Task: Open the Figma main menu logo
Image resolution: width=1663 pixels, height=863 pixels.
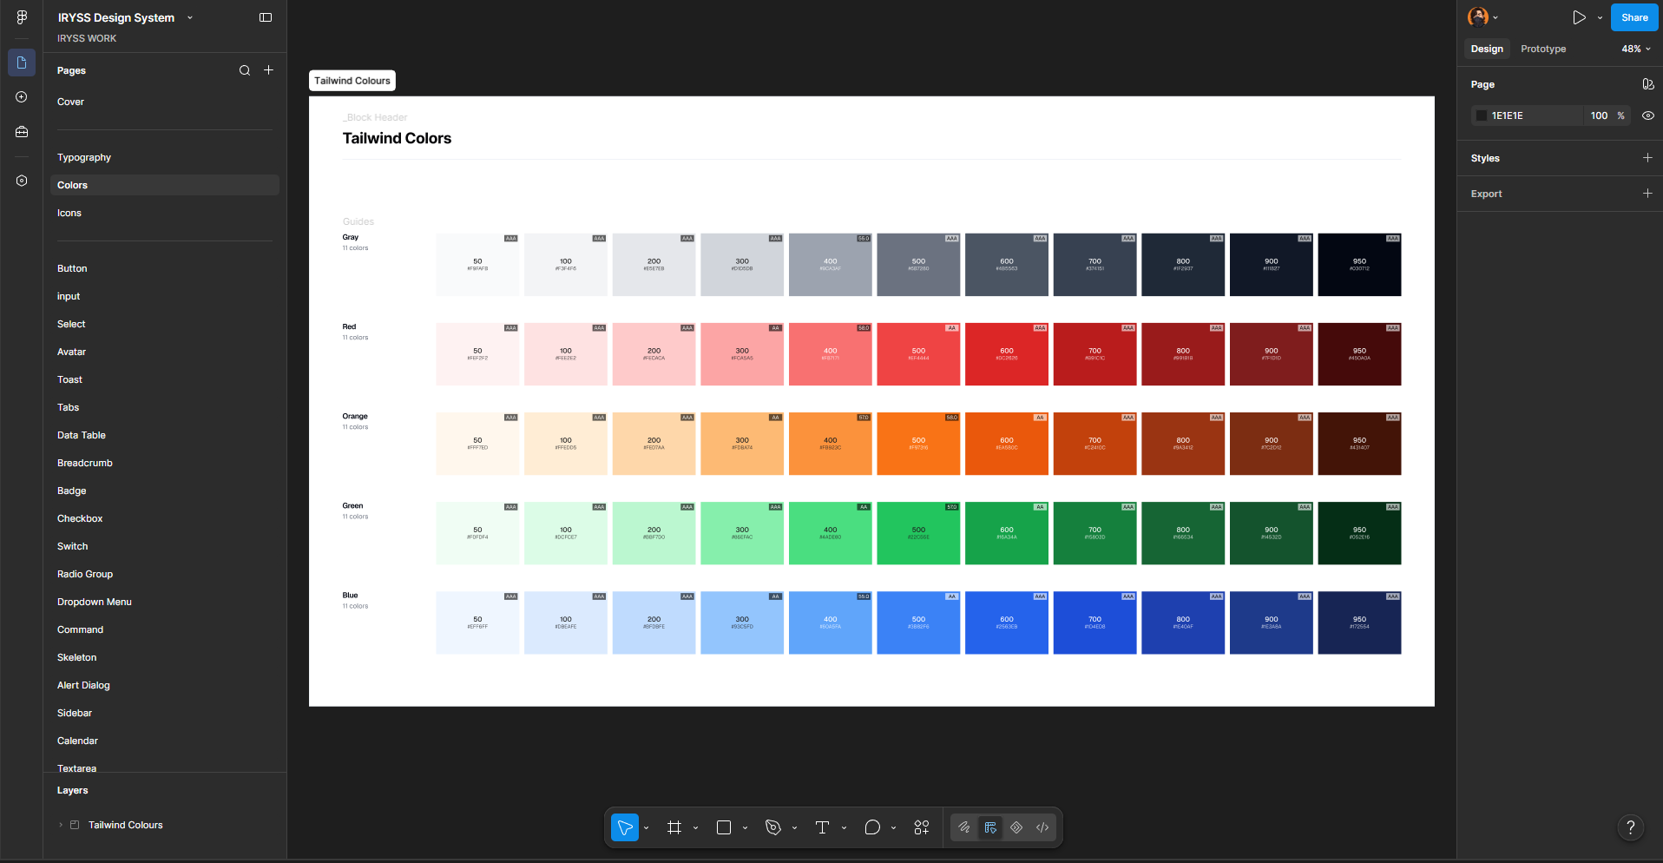Action: (x=22, y=17)
